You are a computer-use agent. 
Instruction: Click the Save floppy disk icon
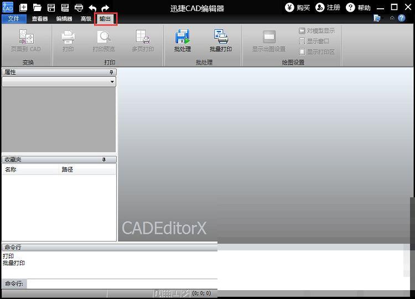pos(51,7)
